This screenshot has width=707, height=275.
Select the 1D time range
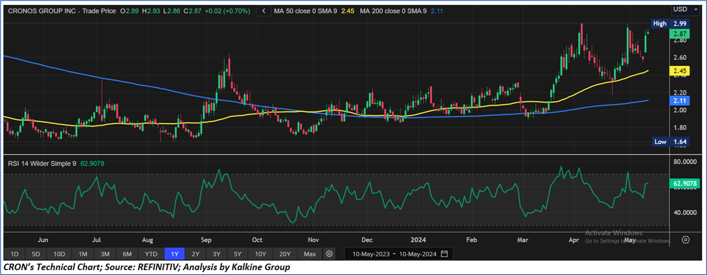(x=15, y=254)
